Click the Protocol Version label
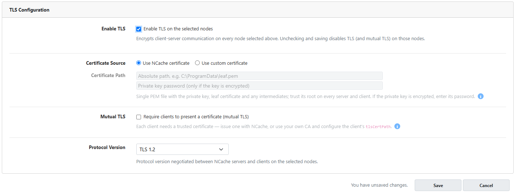The image size is (518, 195). [107, 147]
